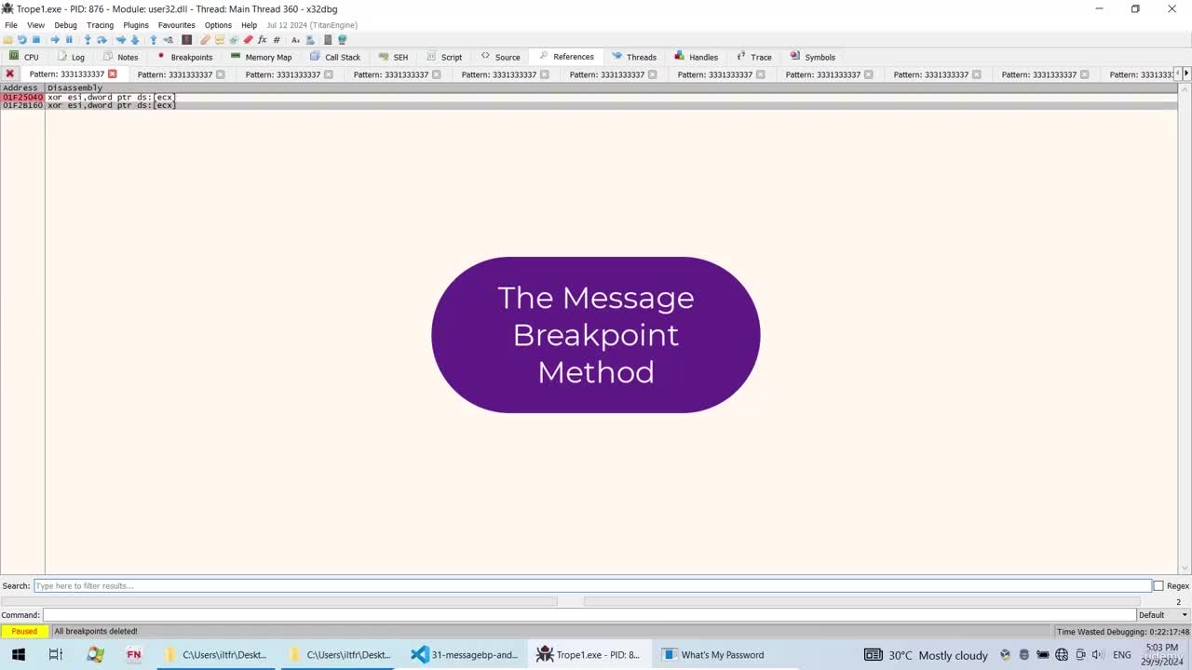Switch to the Trace tab

point(753,57)
